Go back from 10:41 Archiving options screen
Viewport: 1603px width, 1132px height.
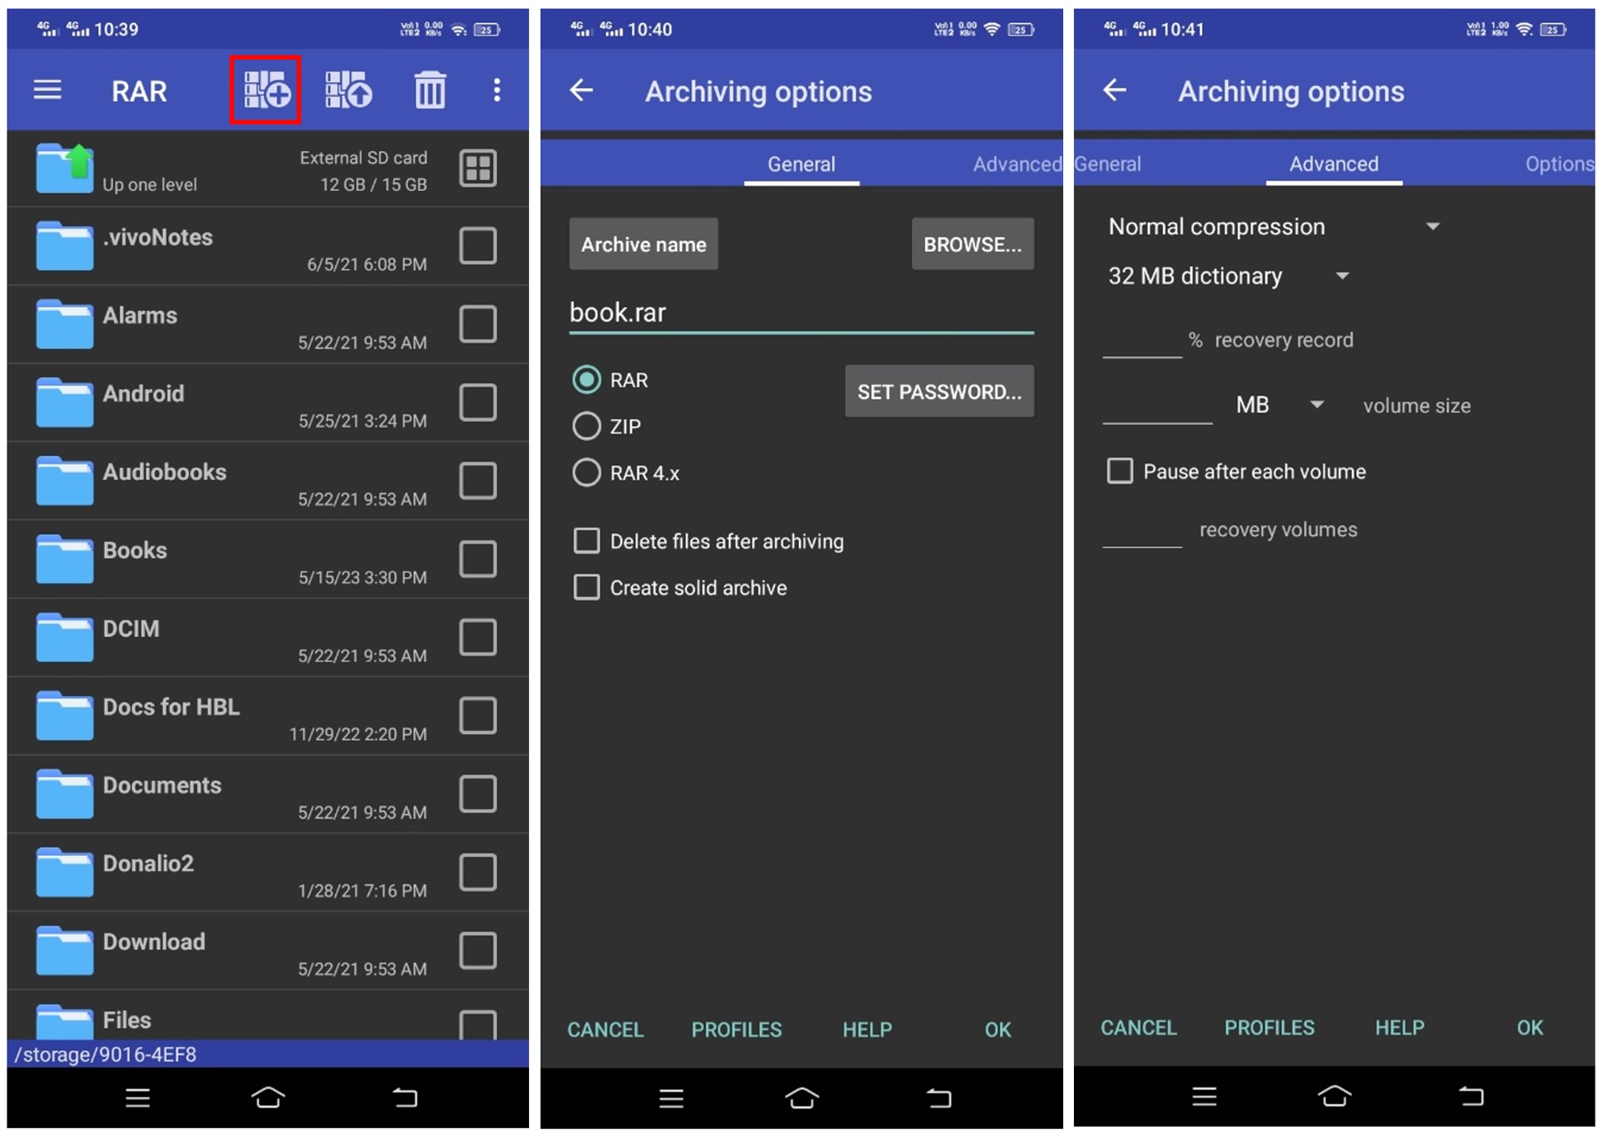pos(1115,90)
